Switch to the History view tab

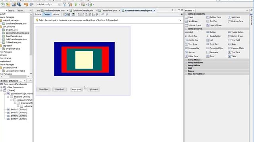pyautogui.click(x=56, y=15)
